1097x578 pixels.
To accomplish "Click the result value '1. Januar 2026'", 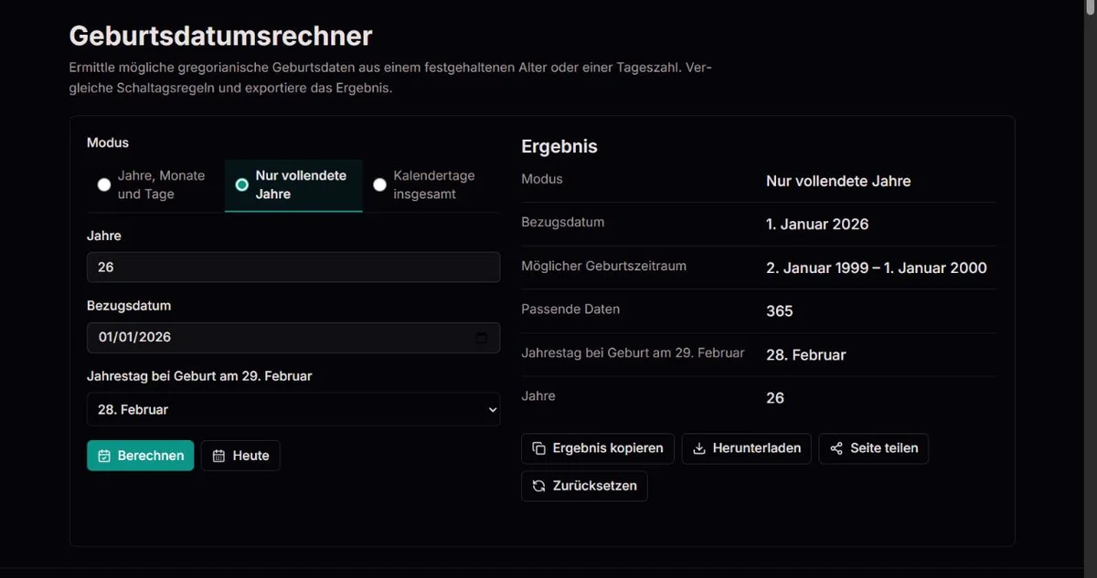I will [x=817, y=224].
